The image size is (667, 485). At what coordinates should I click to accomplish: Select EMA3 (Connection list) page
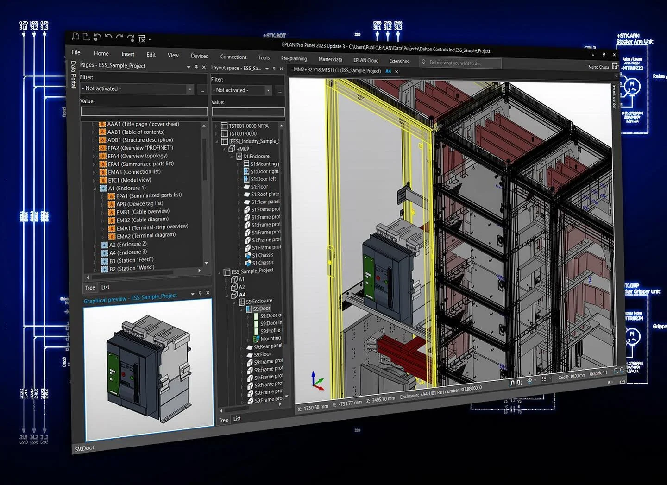pos(134,172)
